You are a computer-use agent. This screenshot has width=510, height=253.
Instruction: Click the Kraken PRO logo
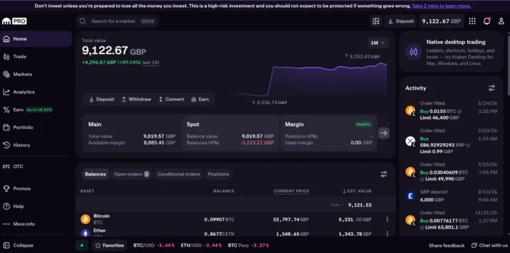15,21
